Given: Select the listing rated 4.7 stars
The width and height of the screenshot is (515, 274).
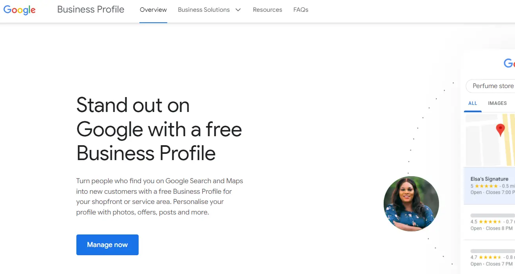Looking at the screenshot, I should 492,257.
